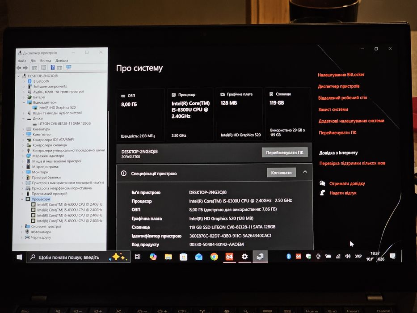Open the Захист системи link
Viewport: 417px width, 313px height.
tap(333, 110)
